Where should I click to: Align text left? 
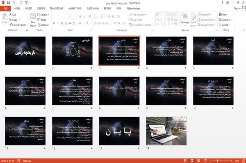point(95,23)
